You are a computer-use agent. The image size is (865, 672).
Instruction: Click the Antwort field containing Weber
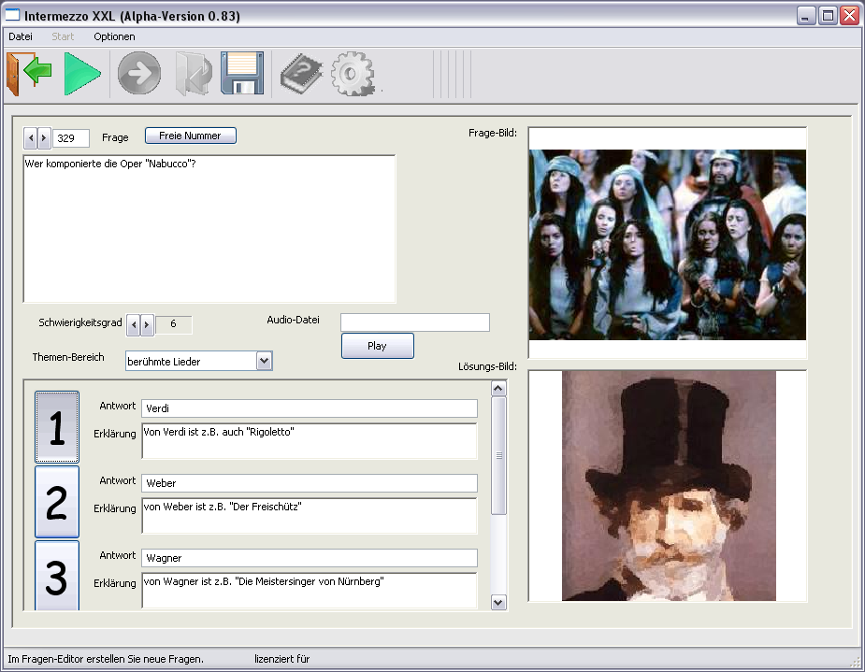[310, 483]
